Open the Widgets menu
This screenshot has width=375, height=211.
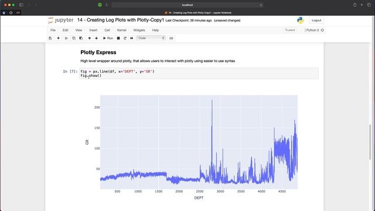[139, 30]
